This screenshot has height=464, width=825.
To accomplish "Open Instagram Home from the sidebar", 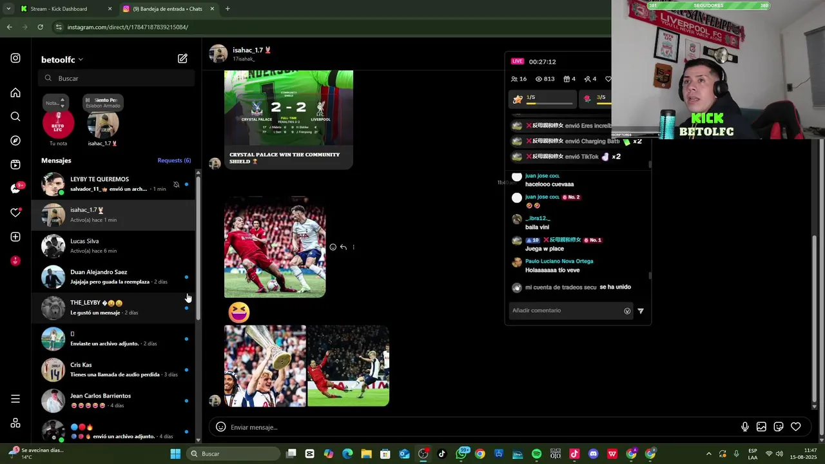I will tap(15, 93).
